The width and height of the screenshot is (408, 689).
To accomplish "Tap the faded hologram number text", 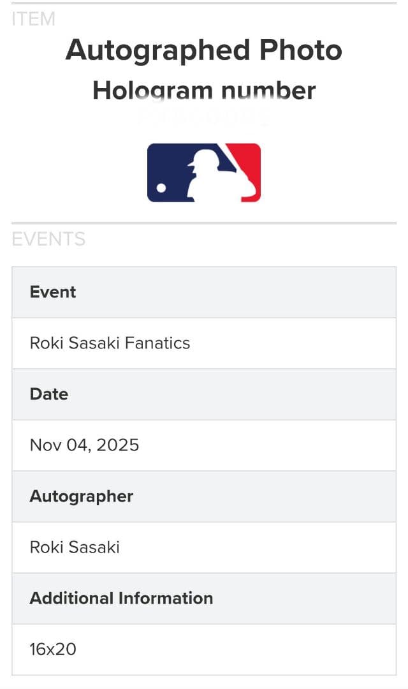I will [x=204, y=117].
